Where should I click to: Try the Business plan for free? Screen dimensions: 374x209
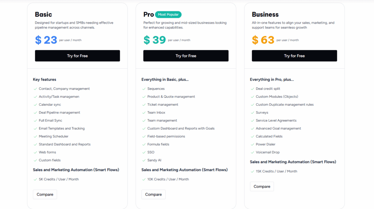[294, 56]
